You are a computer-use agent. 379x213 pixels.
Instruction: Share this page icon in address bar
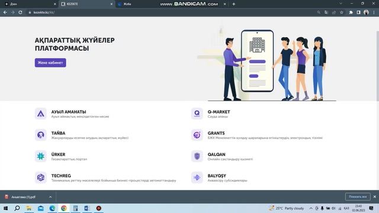pyautogui.click(x=334, y=12)
